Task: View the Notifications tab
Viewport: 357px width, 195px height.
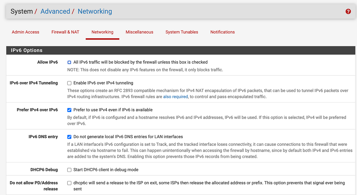Action: pyautogui.click(x=223, y=32)
